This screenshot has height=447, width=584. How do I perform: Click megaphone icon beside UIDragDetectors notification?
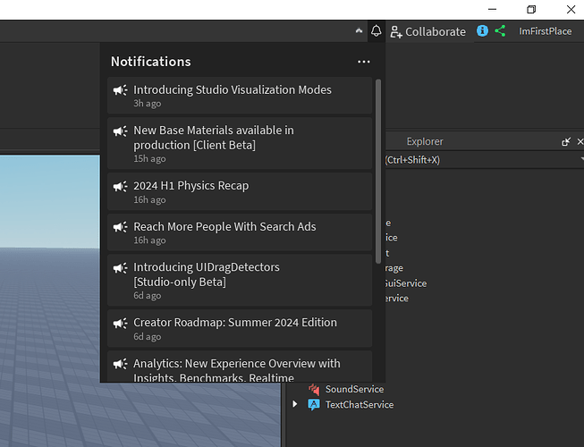(121, 268)
